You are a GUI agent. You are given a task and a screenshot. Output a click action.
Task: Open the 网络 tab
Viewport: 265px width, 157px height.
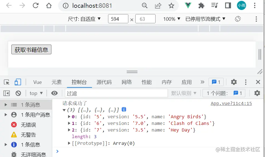tap(127, 82)
